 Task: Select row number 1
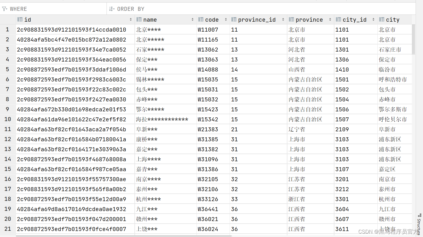point(8,30)
